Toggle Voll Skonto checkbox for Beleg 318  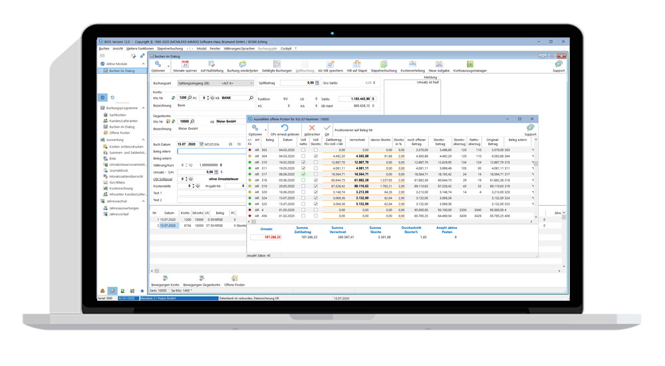coord(315,180)
